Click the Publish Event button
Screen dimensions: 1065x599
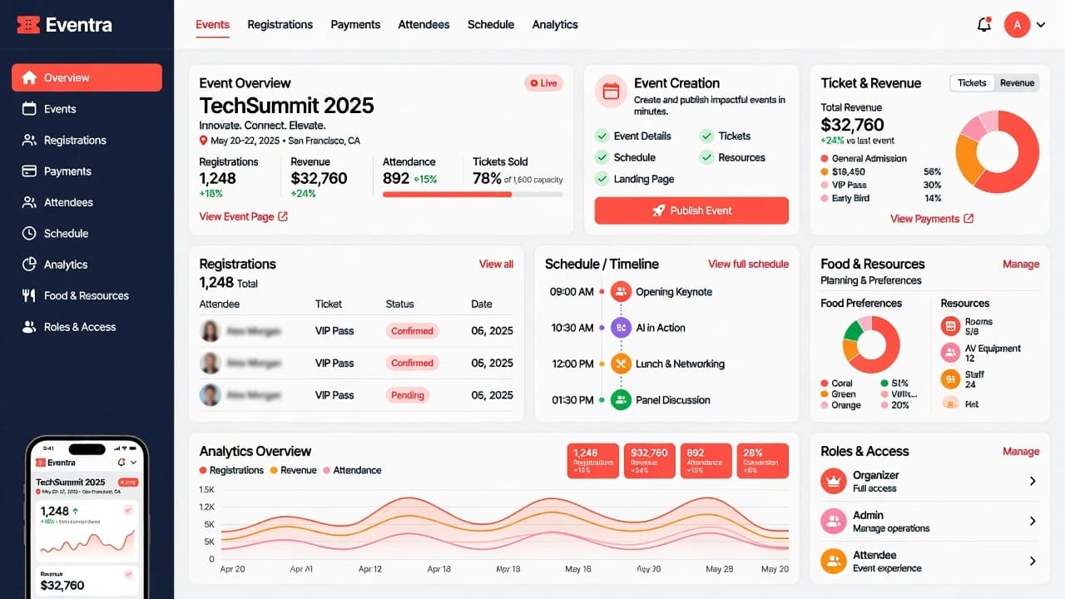click(691, 210)
